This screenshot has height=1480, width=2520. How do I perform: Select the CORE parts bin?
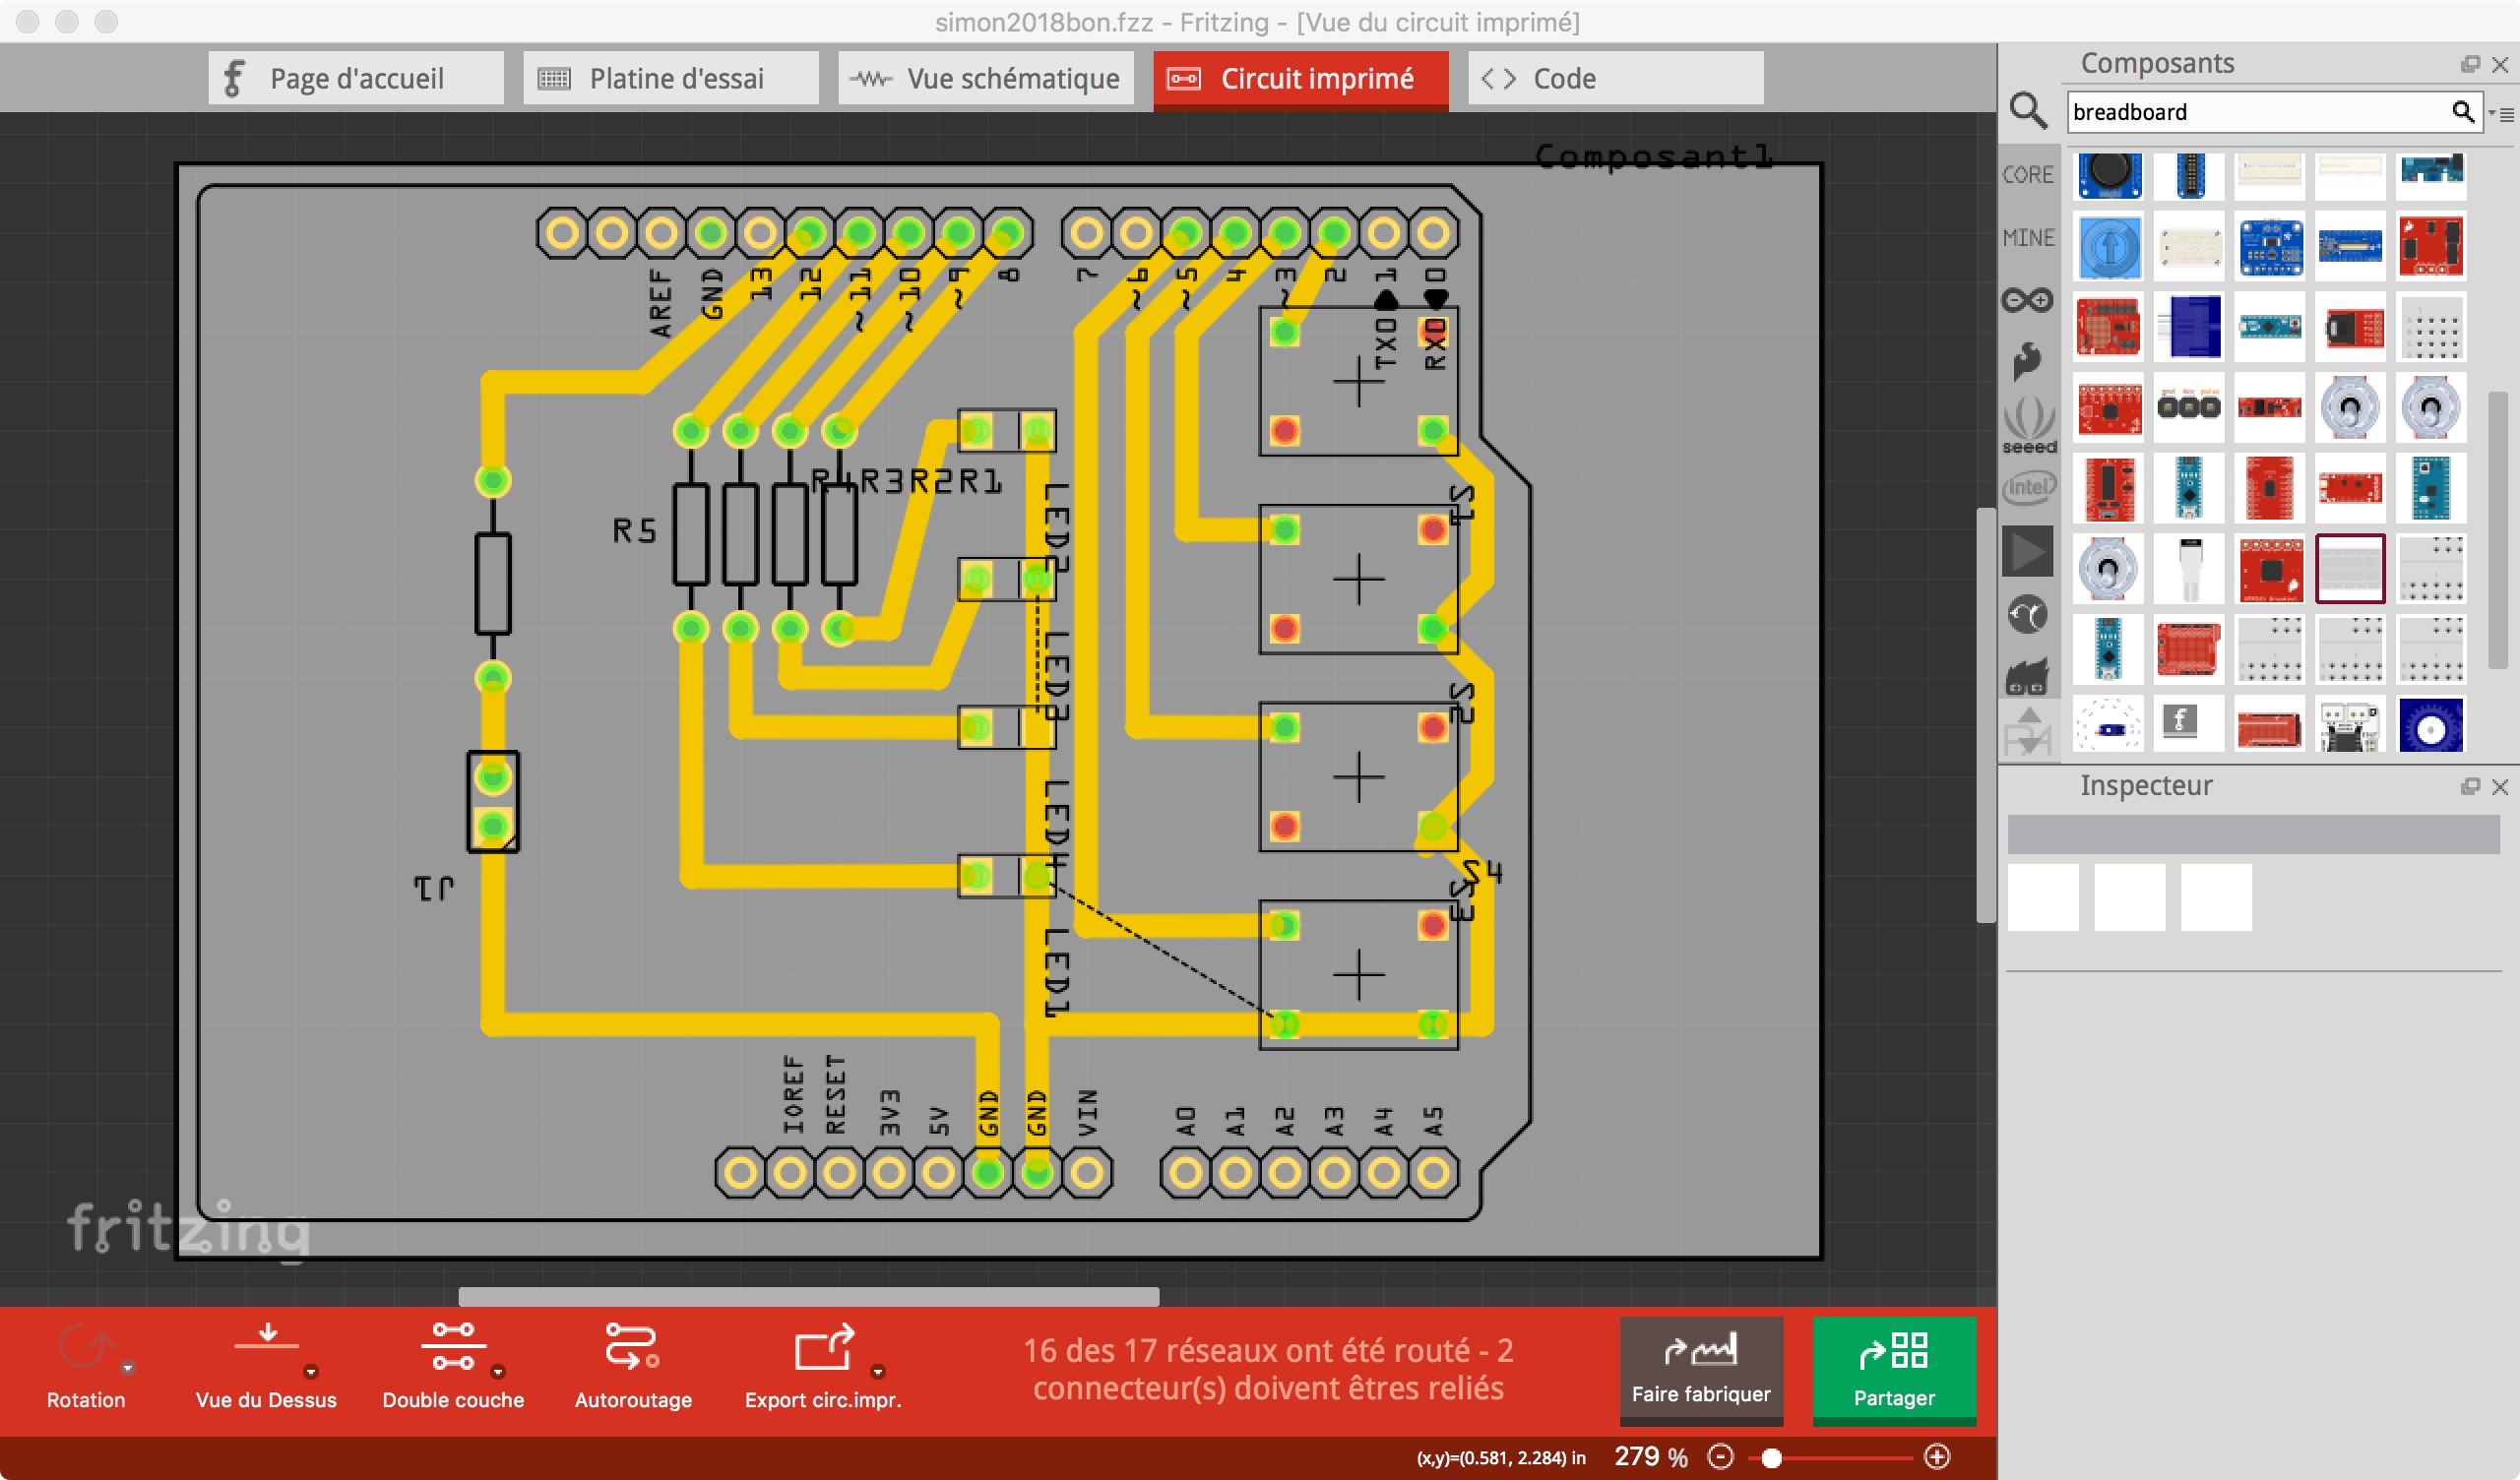point(2027,175)
